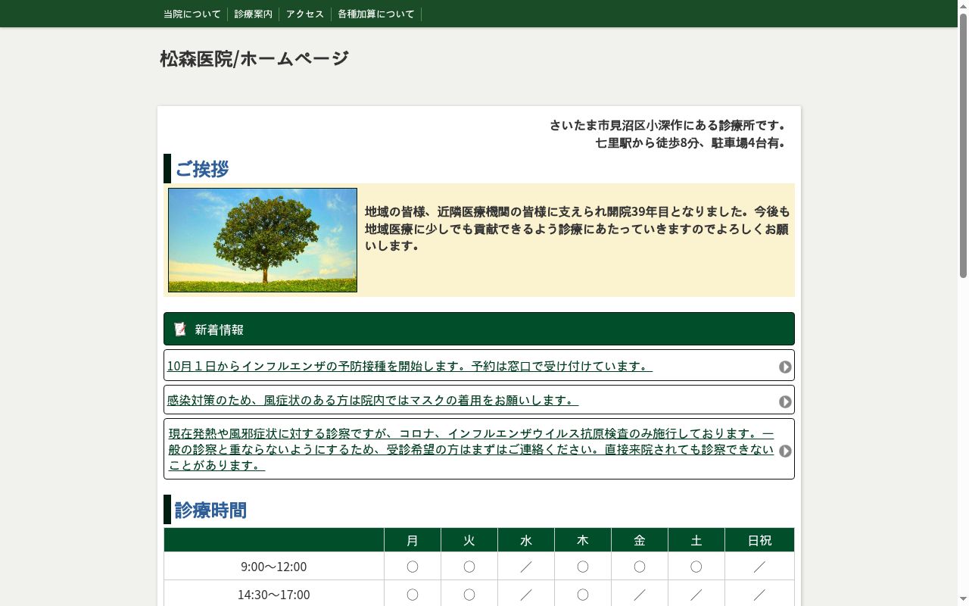Click the Thursday 14:30〜17:00 circle cell
Screen dimensions: 969x606
click(x=583, y=595)
